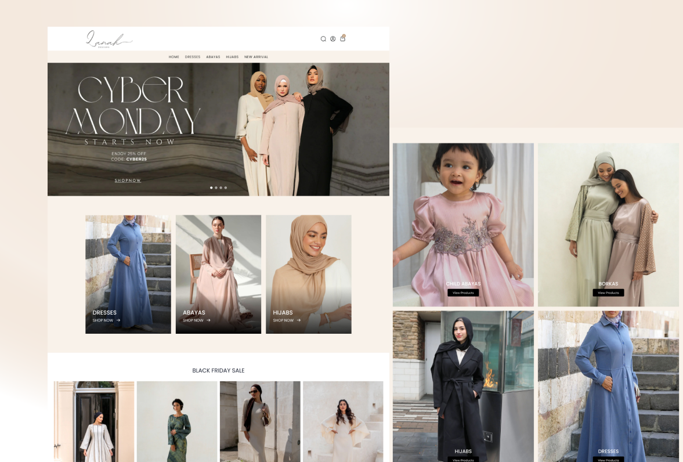Click the arrow beside Dresses Shop Now
Viewport: 683px width, 462px height.
coord(118,320)
